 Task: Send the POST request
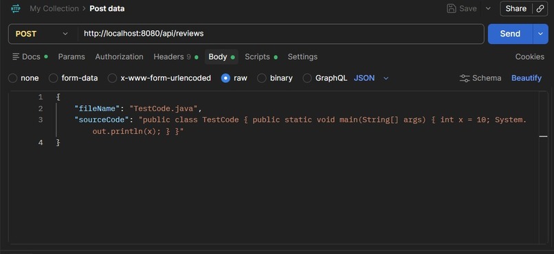coord(510,34)
